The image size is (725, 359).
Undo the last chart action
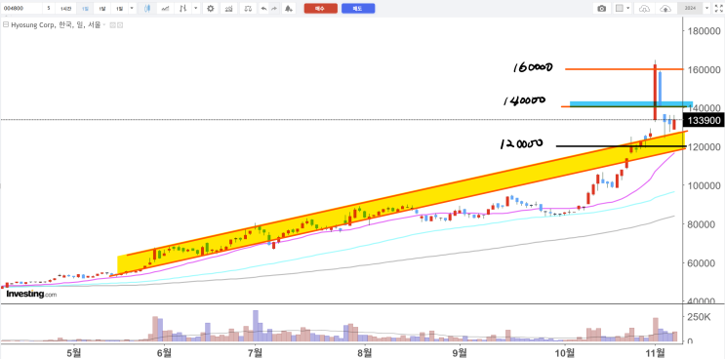(x=263, y=9)
